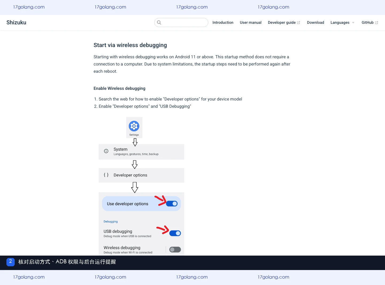Click the info icon in the System row
The width and height of the screenshot is (385, 285).
(x=106, y=151)
